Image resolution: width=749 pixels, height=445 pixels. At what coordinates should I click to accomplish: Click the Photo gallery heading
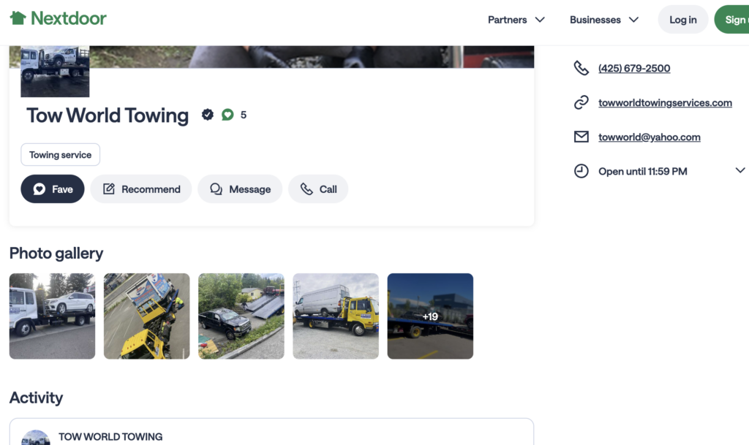pyautogui.click(x=56, y=254)
